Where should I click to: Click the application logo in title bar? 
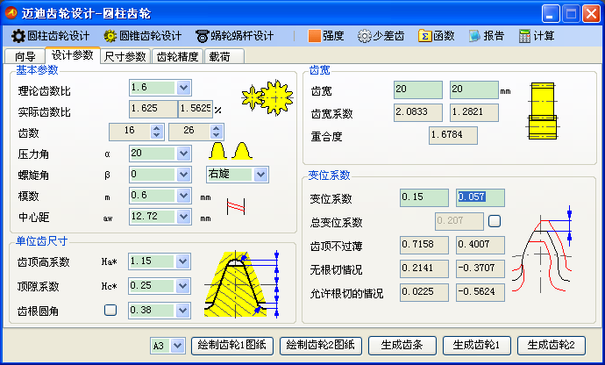11,13
